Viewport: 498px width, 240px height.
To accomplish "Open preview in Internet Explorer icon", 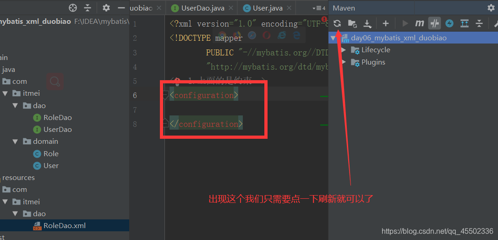I will [x=282, y=35].
